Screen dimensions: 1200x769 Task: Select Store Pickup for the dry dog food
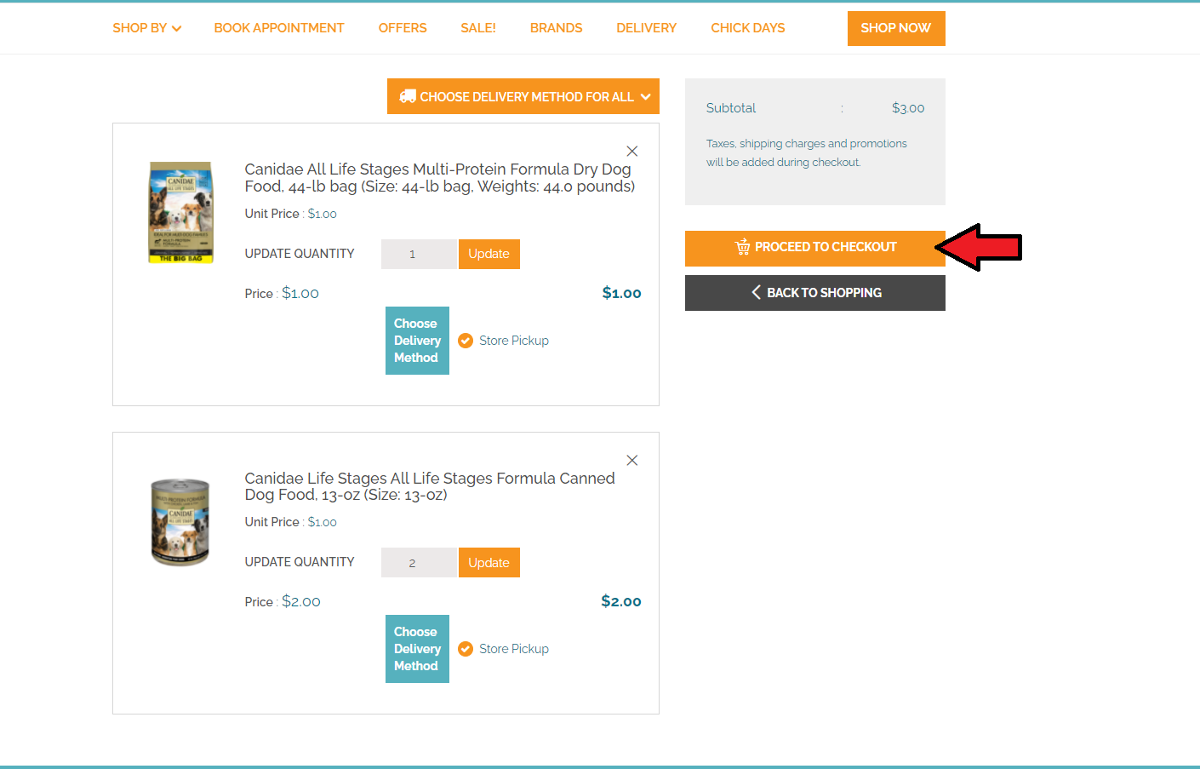pos(466,341)
